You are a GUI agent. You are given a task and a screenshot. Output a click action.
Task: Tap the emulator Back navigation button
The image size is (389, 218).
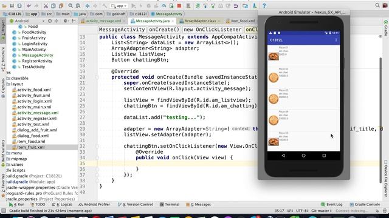point(283,156)
